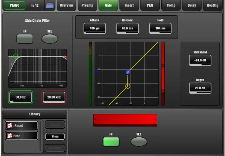225x156 pixels.
Task: Click the green input level meter
Action: 90,73
